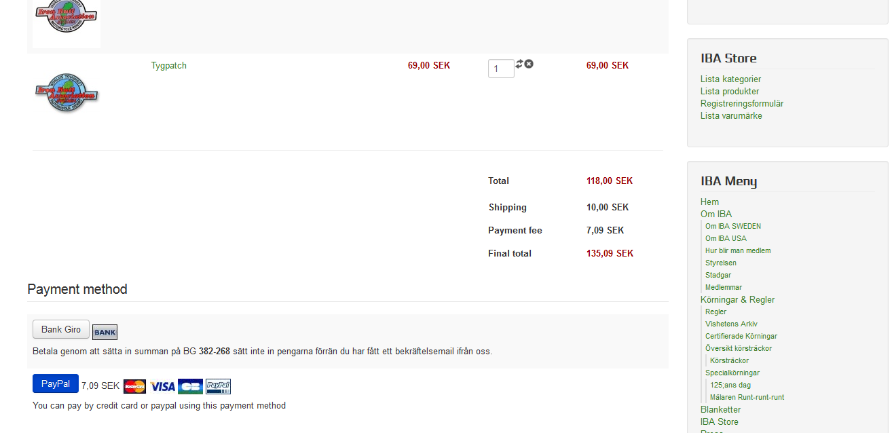Screen dimensions: 892x433
Task: Select Bank Giro payment method
Action: click(x=61, y=329)
